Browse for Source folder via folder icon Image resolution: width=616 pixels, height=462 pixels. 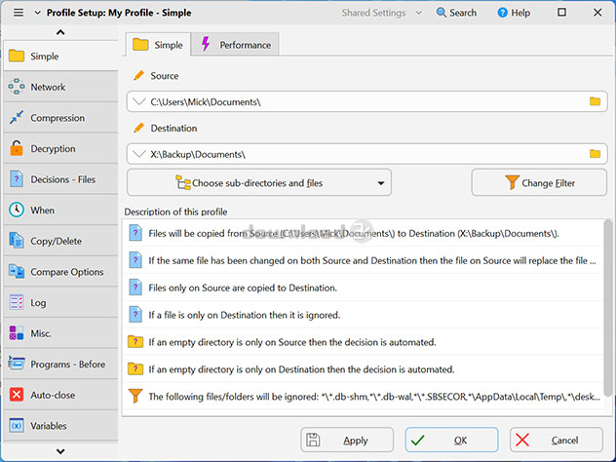(595, 101)
